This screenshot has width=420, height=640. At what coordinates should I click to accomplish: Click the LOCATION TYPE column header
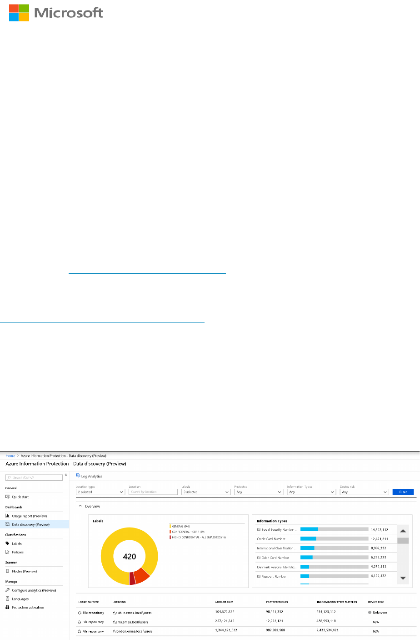(x=89, y=602)
